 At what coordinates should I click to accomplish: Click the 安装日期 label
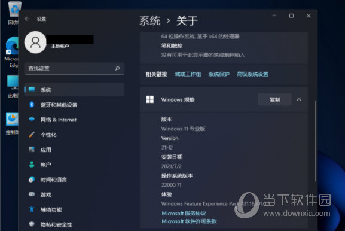[x=172, y=157]
